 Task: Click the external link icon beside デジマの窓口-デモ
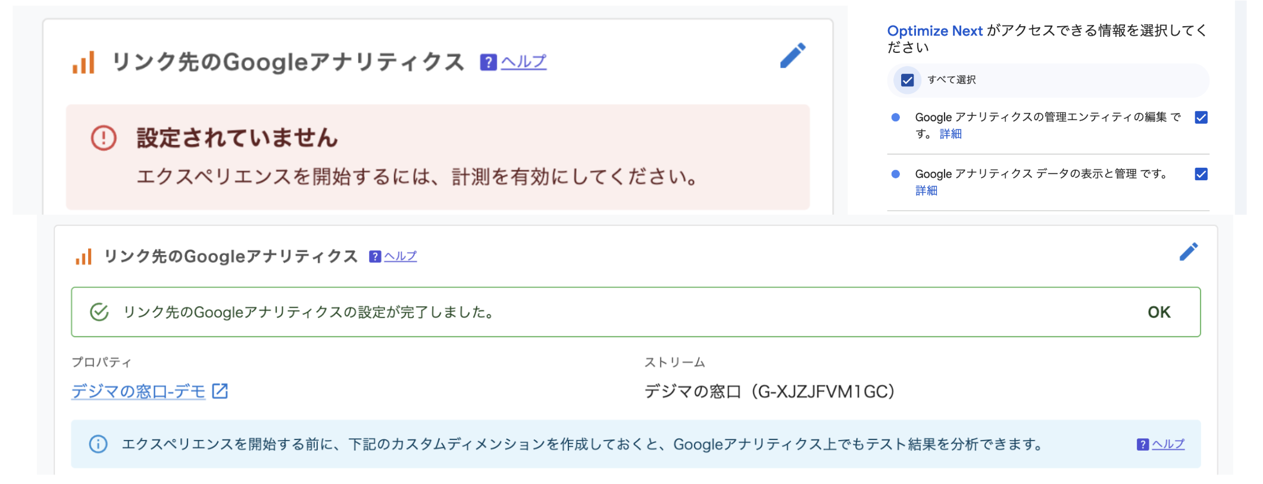220,391
